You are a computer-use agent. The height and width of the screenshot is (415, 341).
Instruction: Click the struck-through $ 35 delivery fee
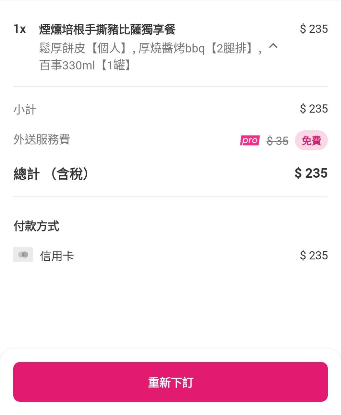point(277,141)
